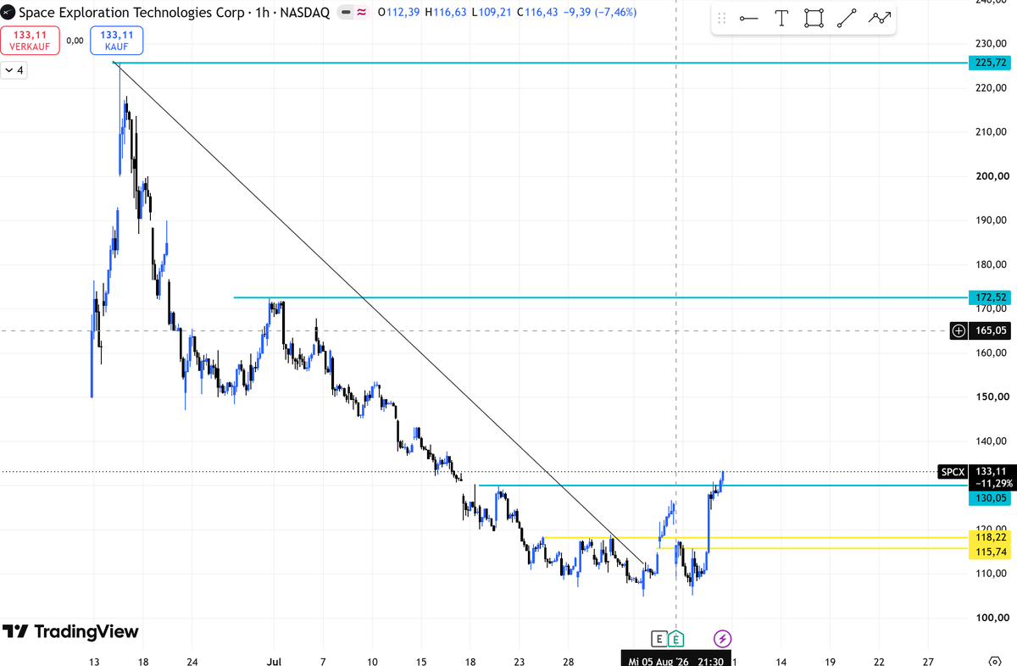The width and height of the screenshot is (1017, 666).
Task: Click the SpaceX symbol logo icon
Action: coord(6,13)
